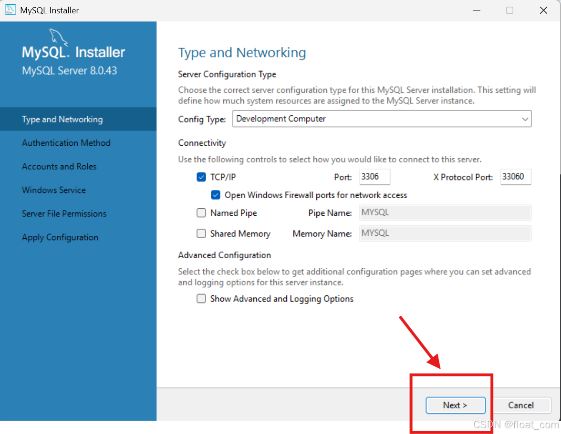Enable the Shared Memory checkbox

coord(201,233)
